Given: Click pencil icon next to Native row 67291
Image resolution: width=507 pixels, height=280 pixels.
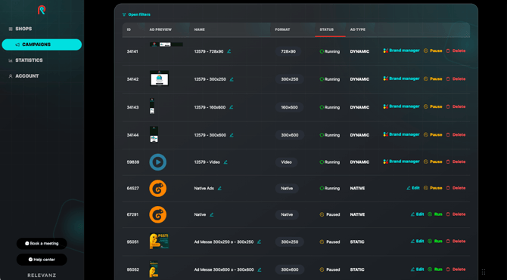Looking at the screenshot, I should point(211,214).
